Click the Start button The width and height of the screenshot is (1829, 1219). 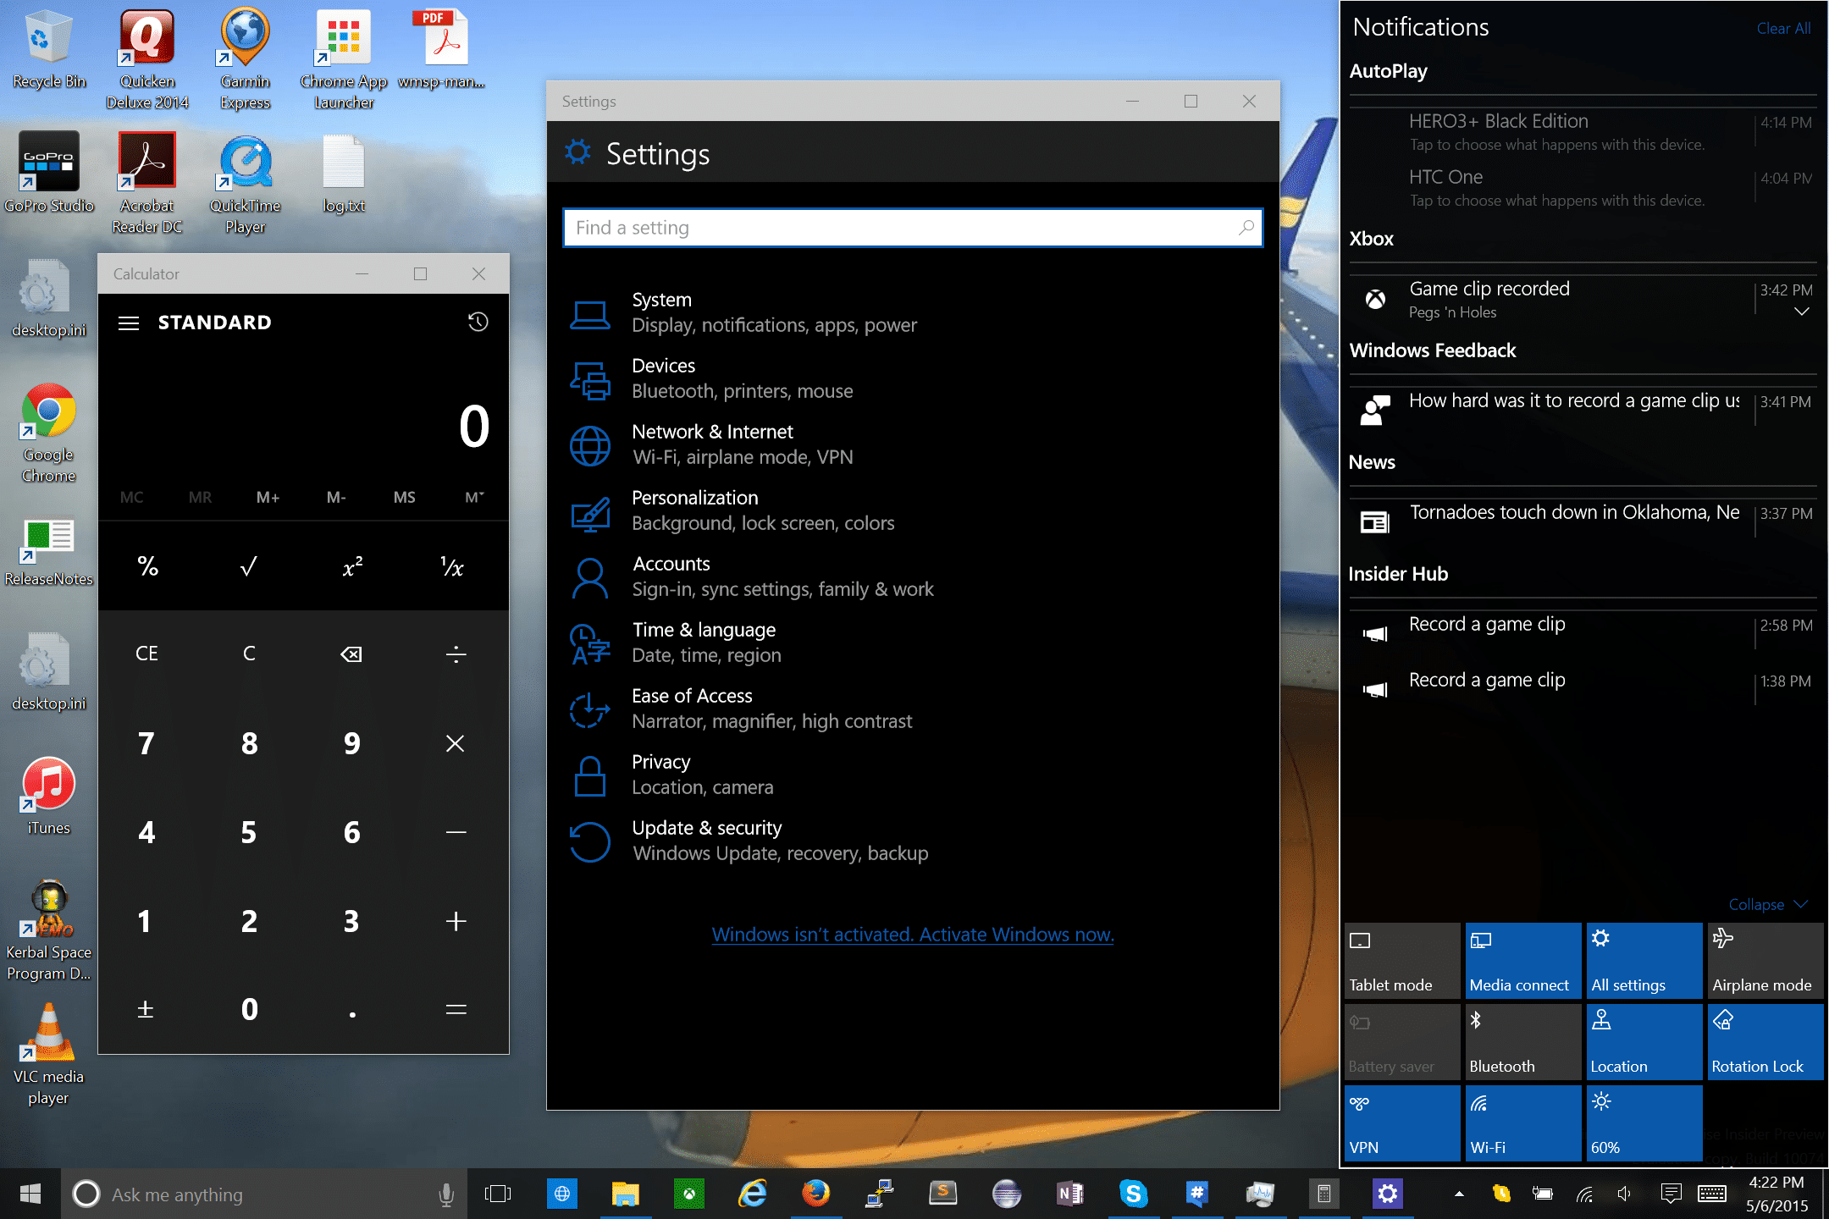30,1194
